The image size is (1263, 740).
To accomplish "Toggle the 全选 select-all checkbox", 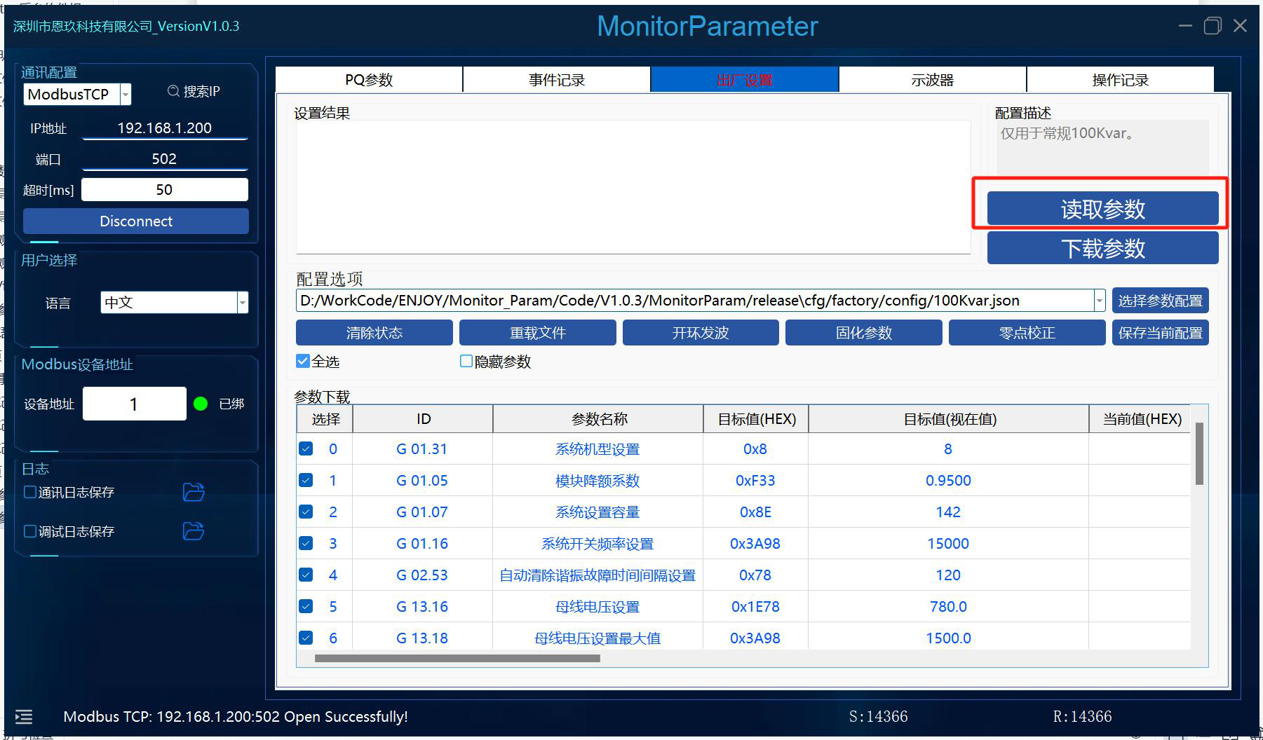I will (x=303, y=361).
